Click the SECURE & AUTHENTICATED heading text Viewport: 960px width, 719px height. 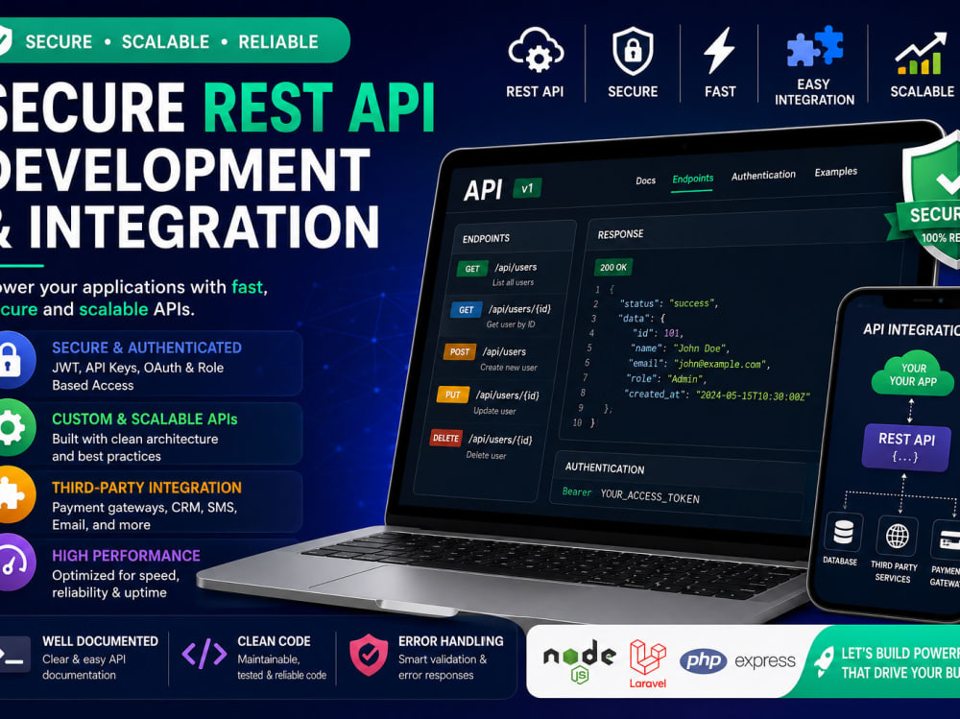[147, 348]
